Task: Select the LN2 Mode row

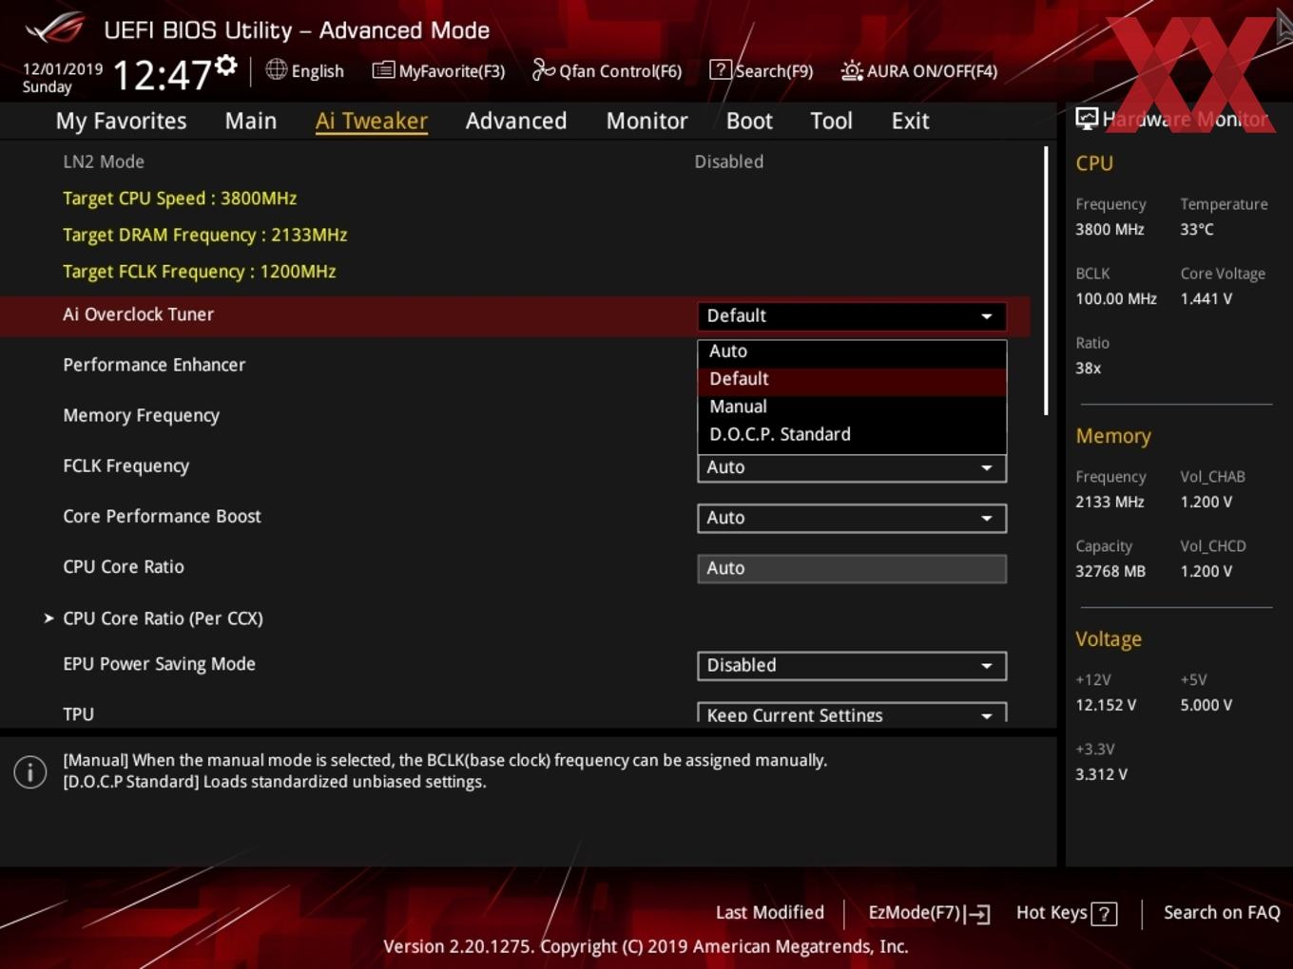Action: pyautogui.click(x=513, y=161)
